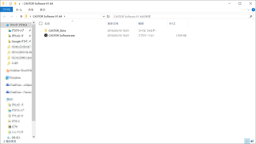Viewport: 256px width, 144px height.
Task: Click the navigation pane vertical scrollbar
Action: 33,75
